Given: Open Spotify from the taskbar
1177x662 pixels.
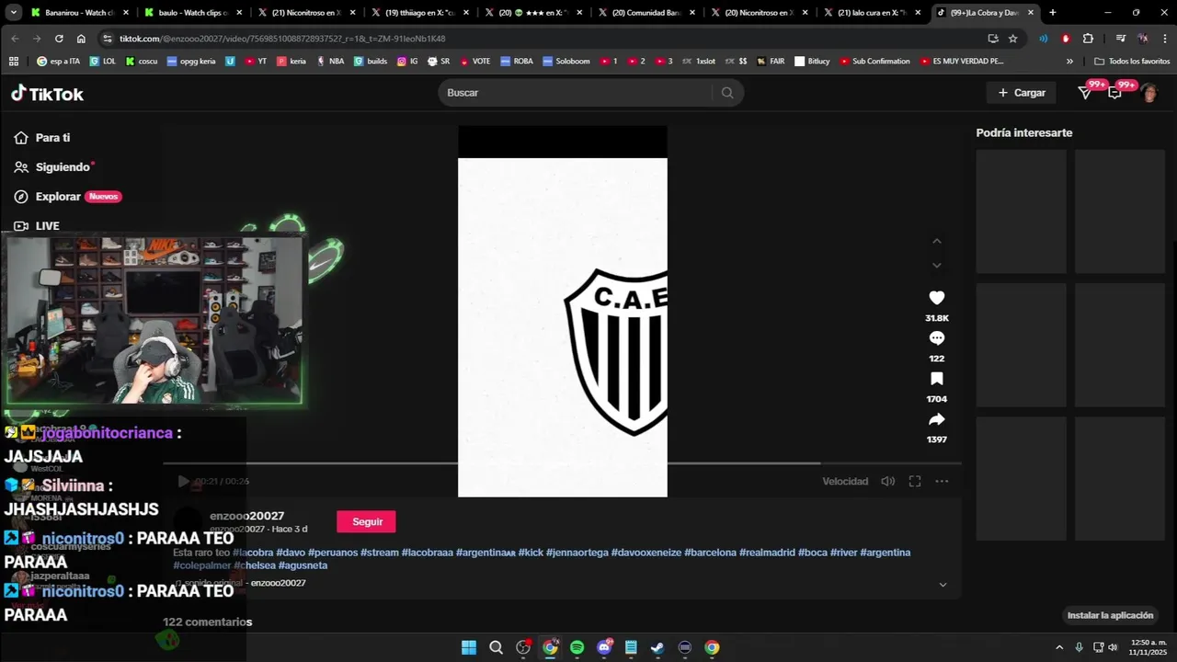Looking at the screenshot, I should [x=577, y=647].
